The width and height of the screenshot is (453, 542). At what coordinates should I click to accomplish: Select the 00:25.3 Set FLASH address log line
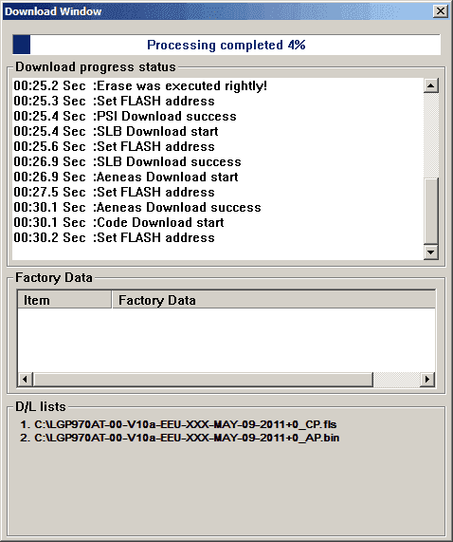[x=115, y=101]
